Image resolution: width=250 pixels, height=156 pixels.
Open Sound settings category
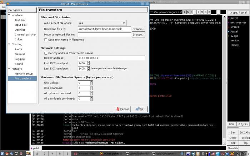pyautogui.click(x=19, y=64)
